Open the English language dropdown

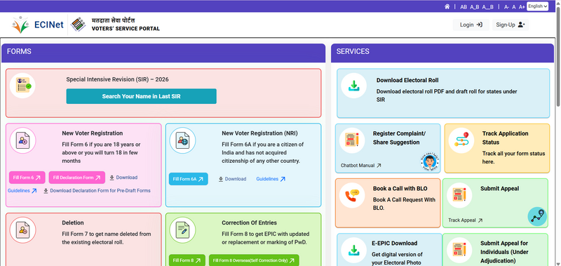(x=537, y=6)
